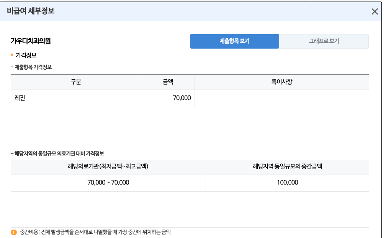Switch the active view toggle to graph

click(x=324, y=41)
